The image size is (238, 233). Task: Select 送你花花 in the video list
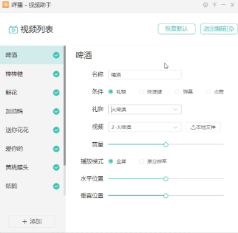click(32, 130)
